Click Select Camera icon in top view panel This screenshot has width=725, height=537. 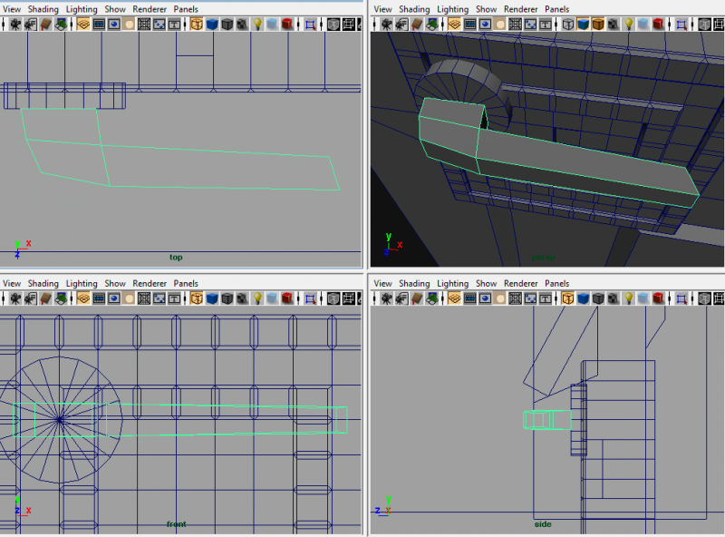(x=16, y=24)
